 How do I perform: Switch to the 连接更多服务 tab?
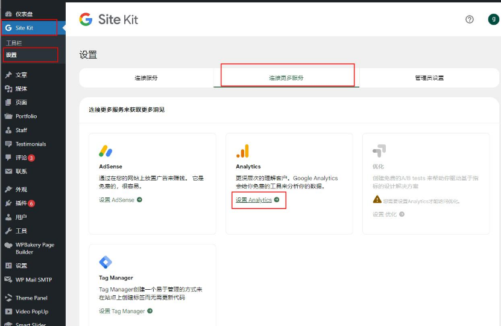(x=286, y=78)
